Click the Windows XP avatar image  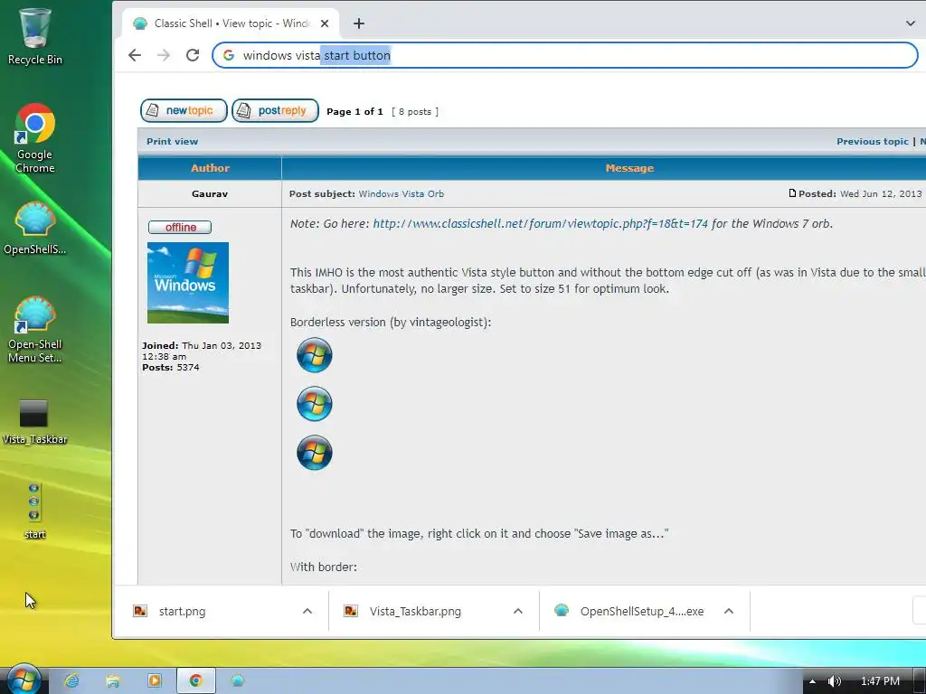[x=188, y=283]
